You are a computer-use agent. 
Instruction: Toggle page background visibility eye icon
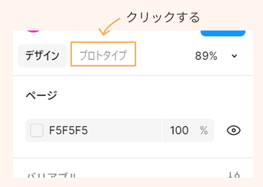click(x=234, y=130)
